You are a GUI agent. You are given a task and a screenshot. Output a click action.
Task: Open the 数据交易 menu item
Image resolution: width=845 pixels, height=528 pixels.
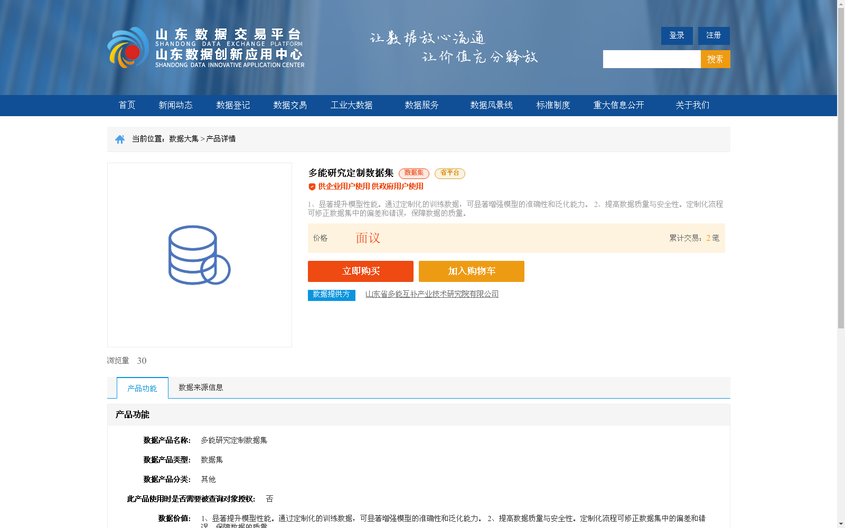290,105
